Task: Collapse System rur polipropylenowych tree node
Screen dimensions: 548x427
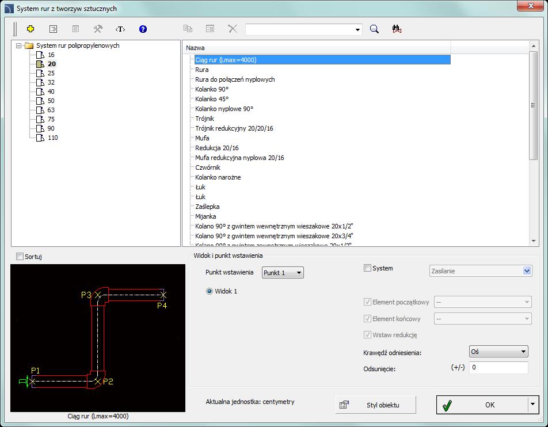Action: coord(19,46)
